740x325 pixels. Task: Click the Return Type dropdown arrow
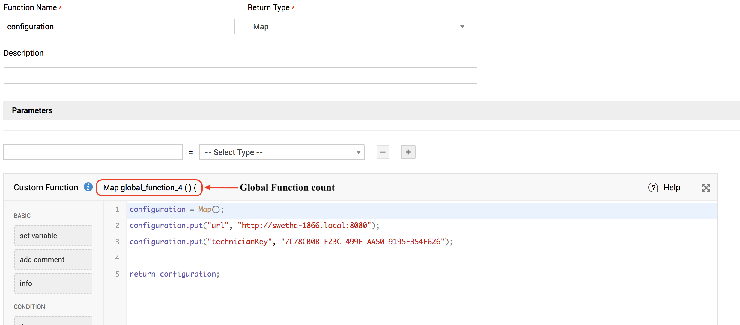coord(462,27)
